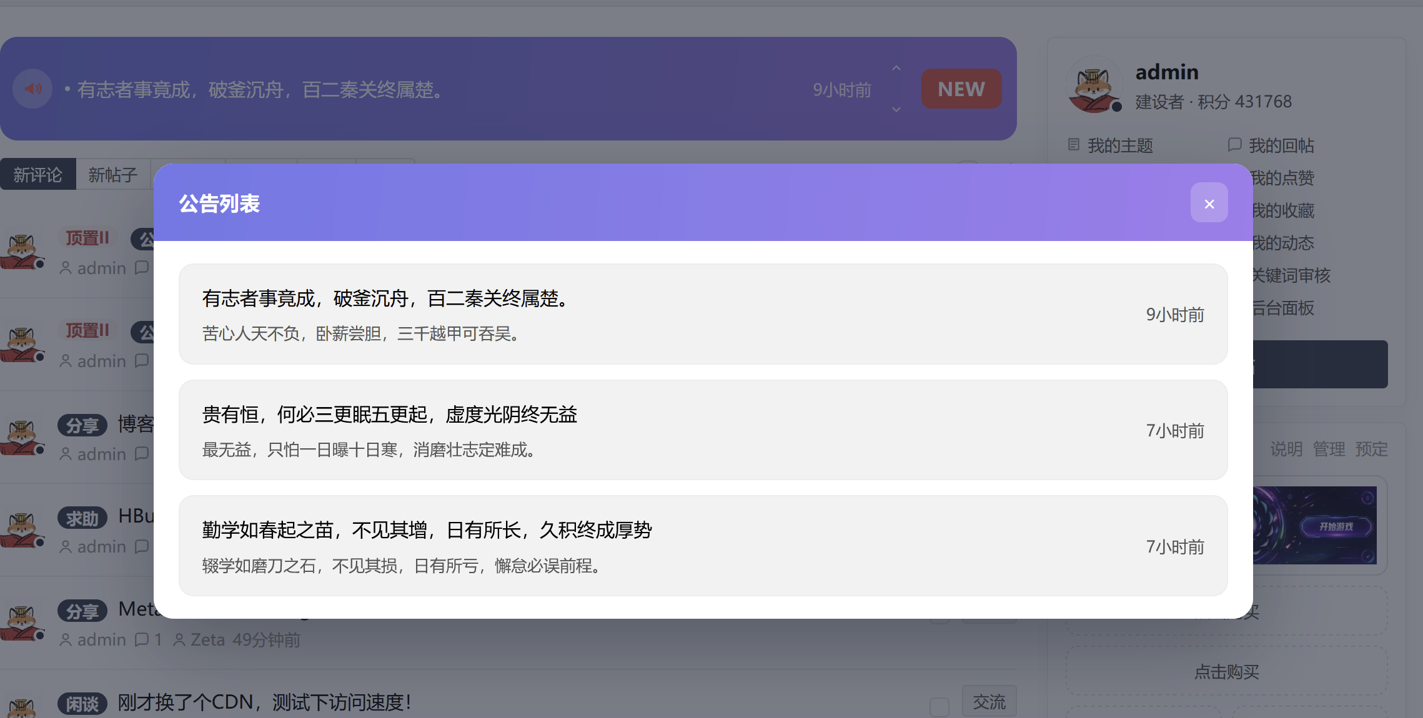The image size is (1423, 718).
Task: Click author avatar of 博客 post
Action: tap(22, 437)
